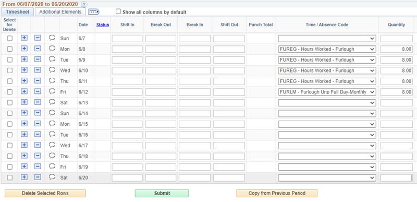Remove the Mon 6/15 row
The width and height of the screenshot is (417, 202).
click(38, 124)
